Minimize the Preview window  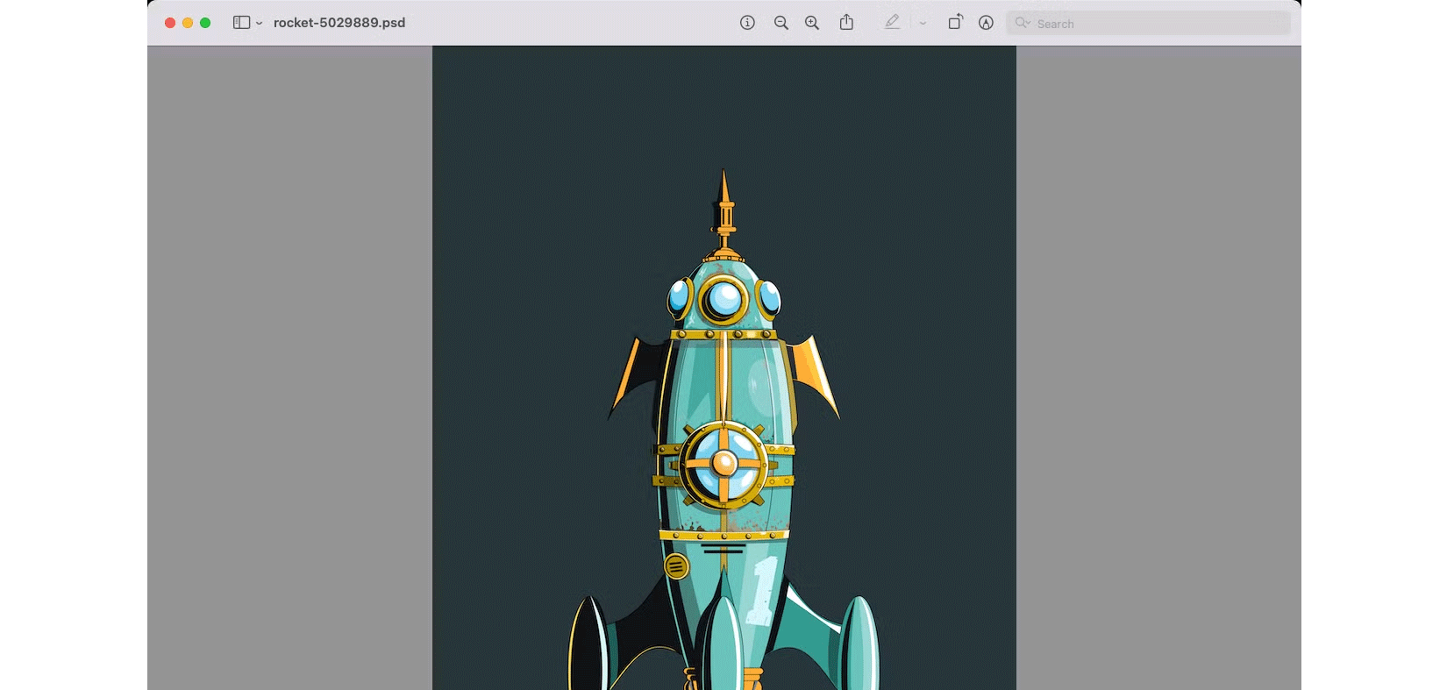point(188,23)
